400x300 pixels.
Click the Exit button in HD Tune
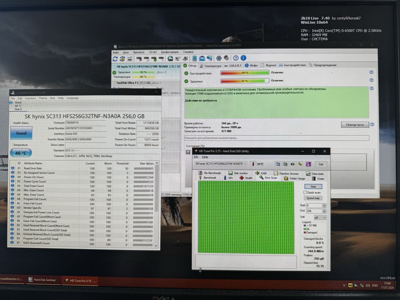(321, 164)
